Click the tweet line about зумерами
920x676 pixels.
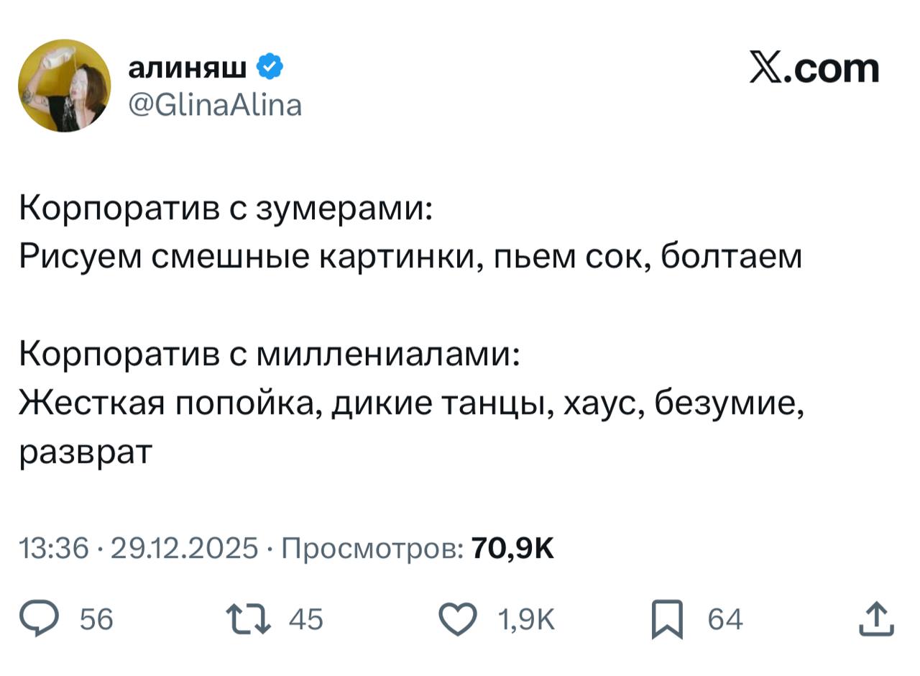click(x=226, y=209)
